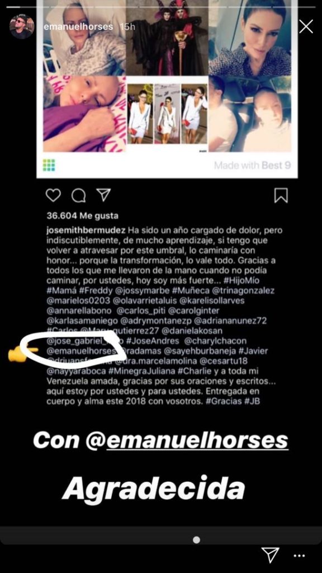Open emanuelhorses profile picture avatar

22,27
